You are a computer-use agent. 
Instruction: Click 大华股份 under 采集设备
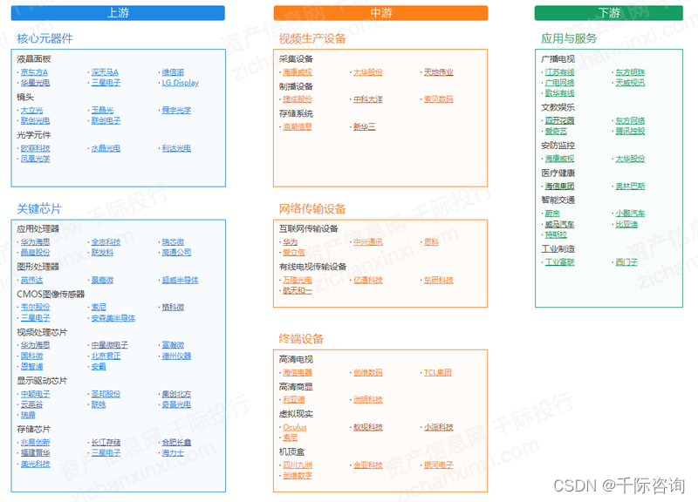pos(368,72)
